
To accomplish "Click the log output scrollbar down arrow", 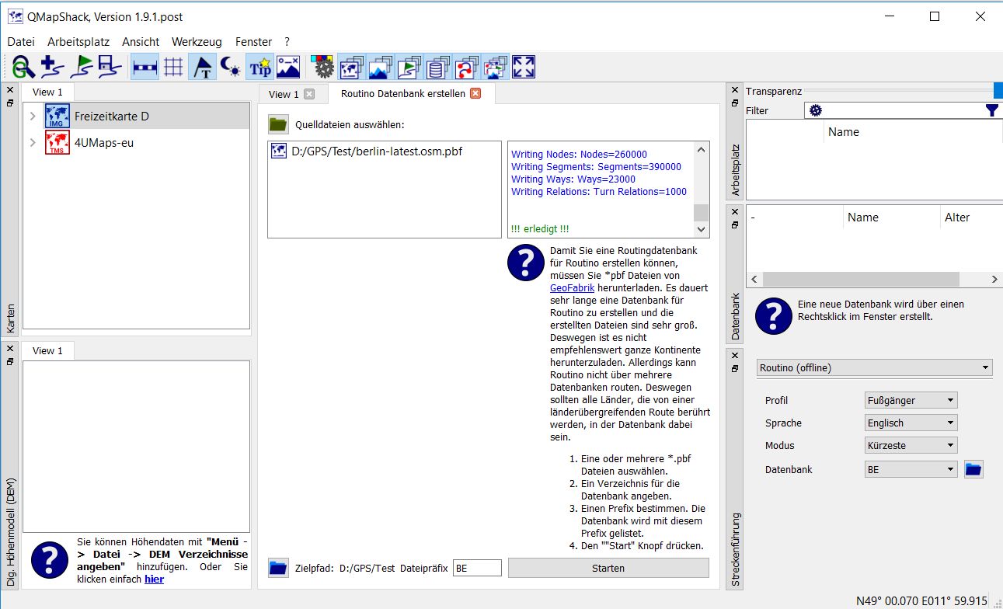I will [x=702, y=229].
